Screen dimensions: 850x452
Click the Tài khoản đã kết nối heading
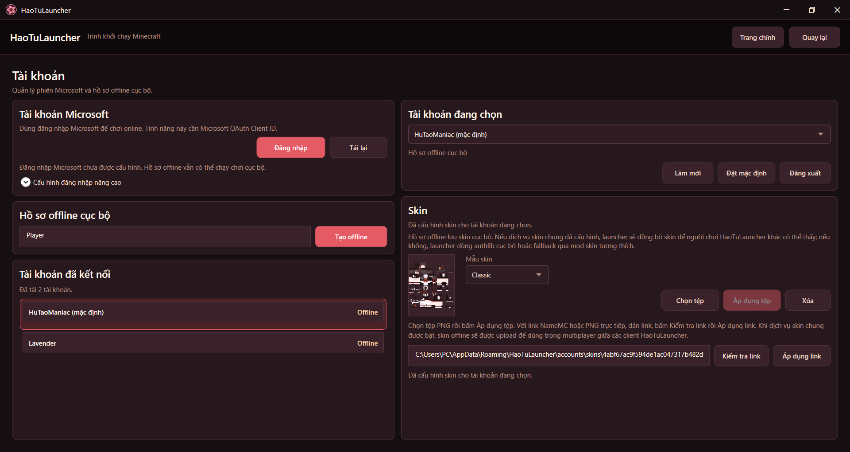(65, 274)
